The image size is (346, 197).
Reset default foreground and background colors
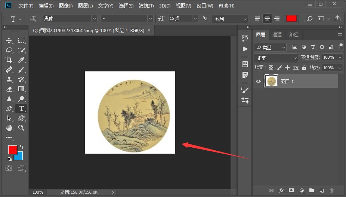[x=9, y=159]
